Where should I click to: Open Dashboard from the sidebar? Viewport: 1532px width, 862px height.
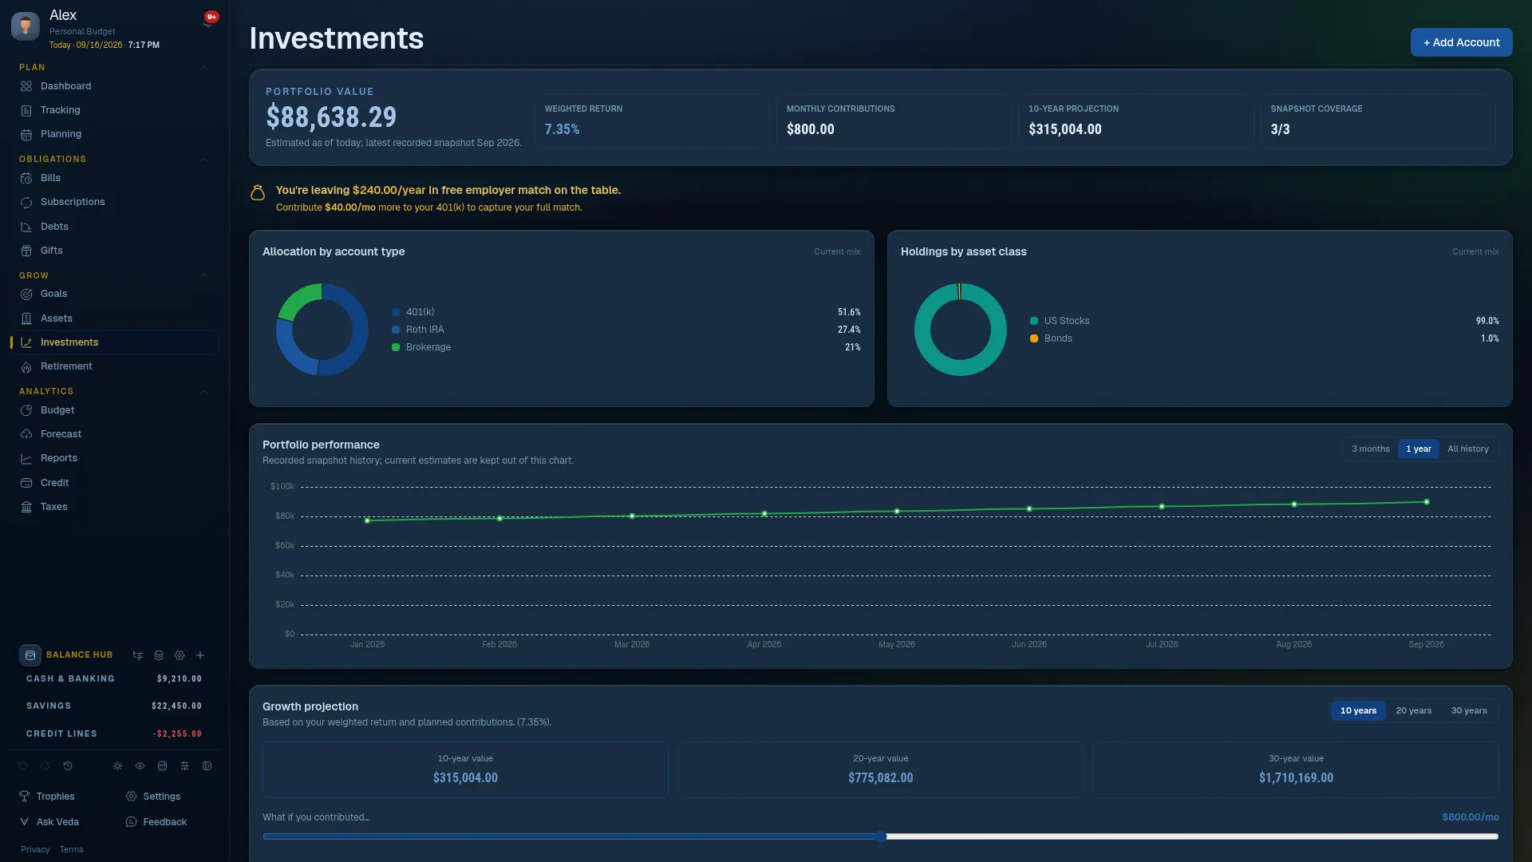115,86
